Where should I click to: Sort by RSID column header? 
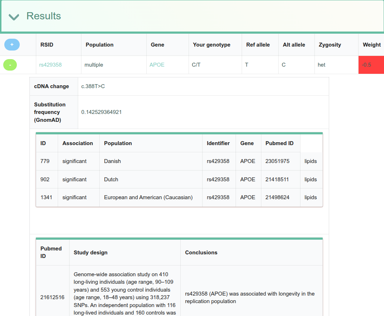click(47, 45)
